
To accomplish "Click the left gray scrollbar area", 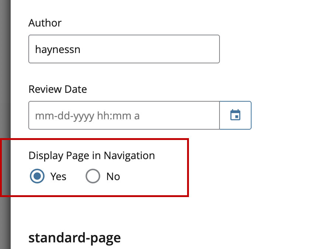I will (5, 124).
